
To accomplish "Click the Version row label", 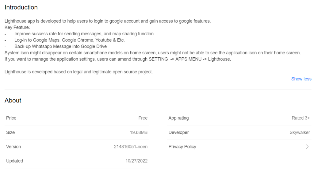I will click(13, 147).
